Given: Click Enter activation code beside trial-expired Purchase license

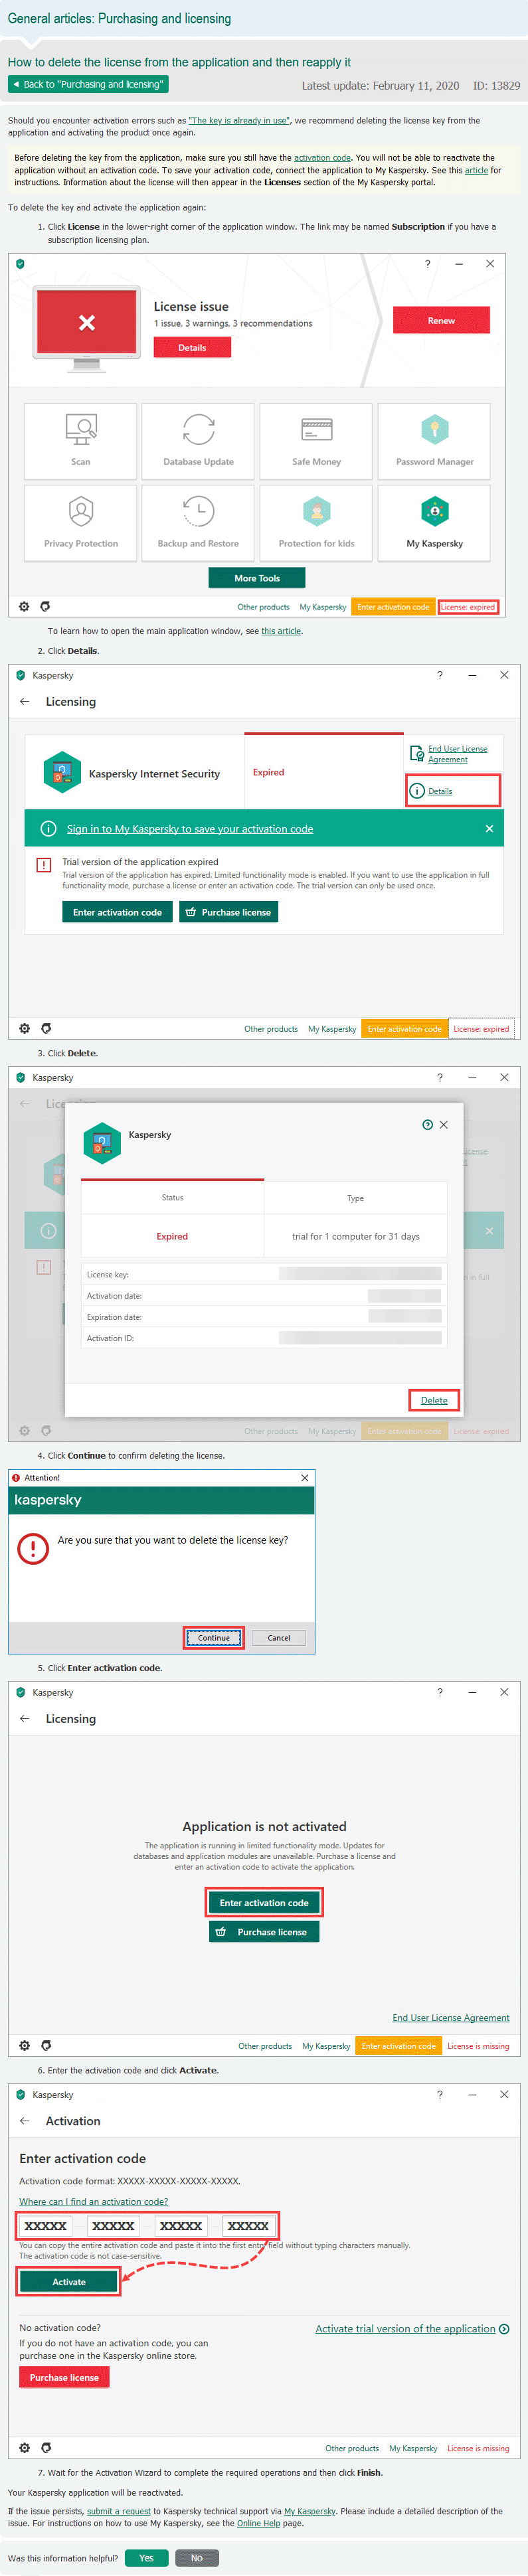Looking at the screenshot, I should point(117,912).
